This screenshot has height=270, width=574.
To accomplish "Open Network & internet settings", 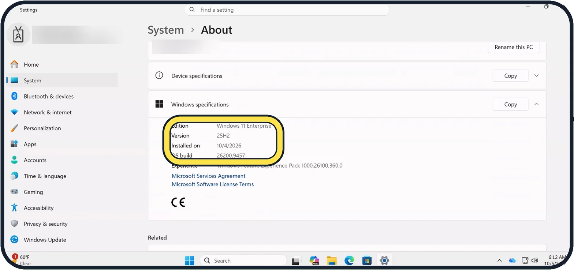I will tap(62, 112).
